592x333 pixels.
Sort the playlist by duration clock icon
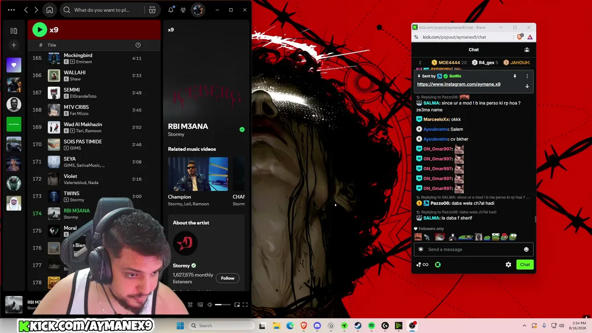pos(138,45)
